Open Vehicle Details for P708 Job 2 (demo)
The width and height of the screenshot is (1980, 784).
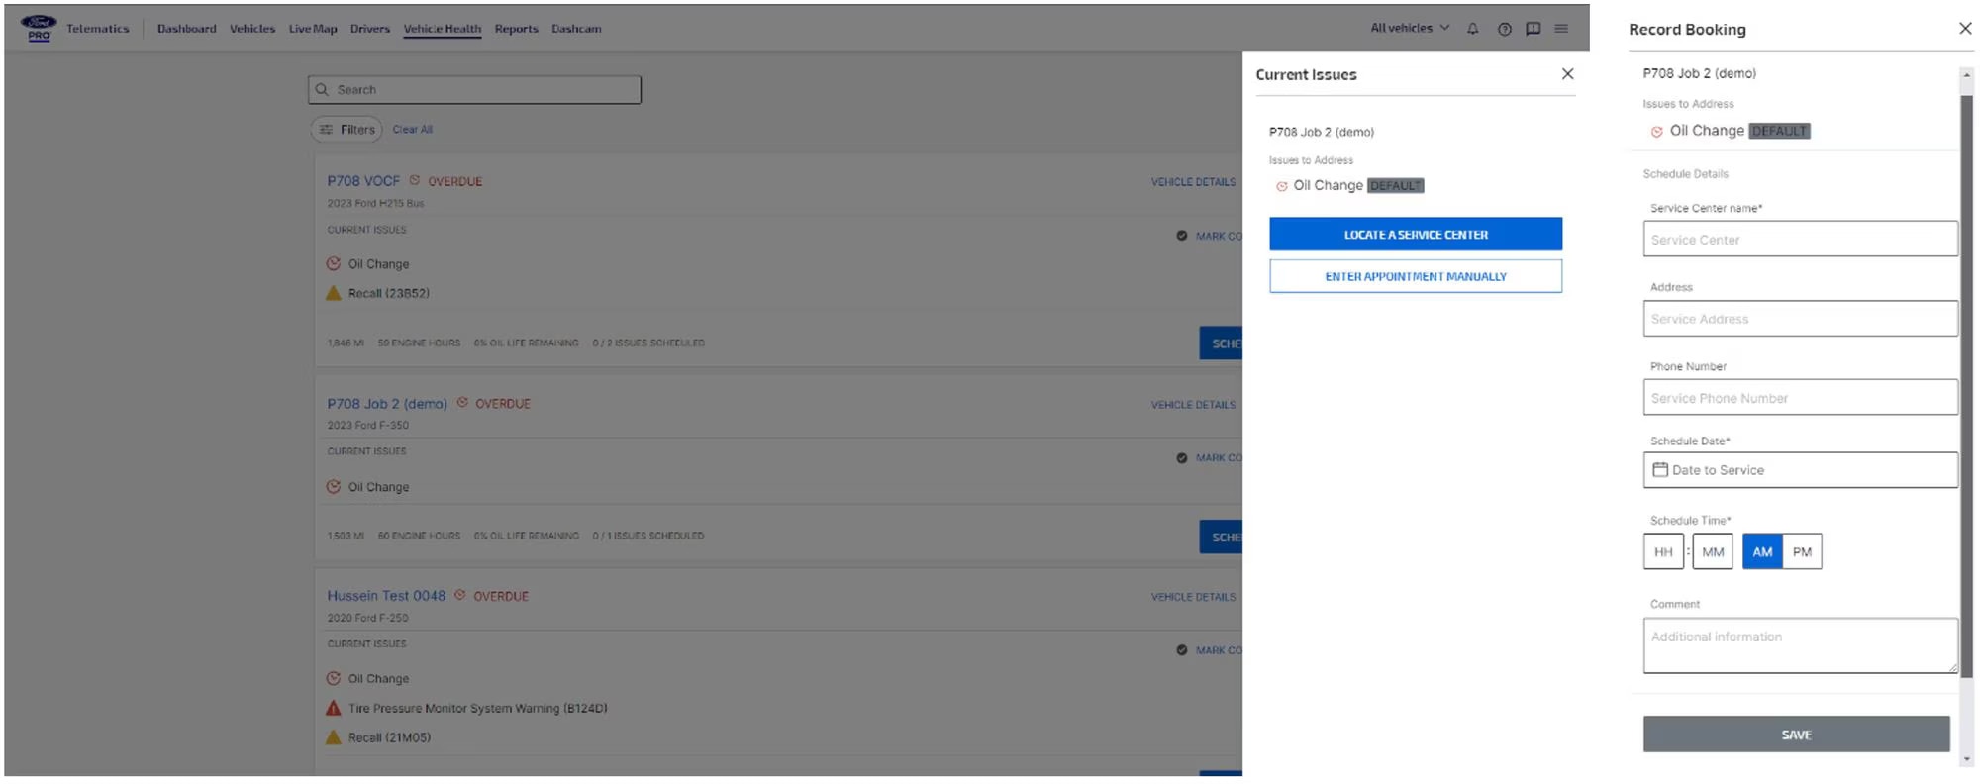[x=1193, y=405]
